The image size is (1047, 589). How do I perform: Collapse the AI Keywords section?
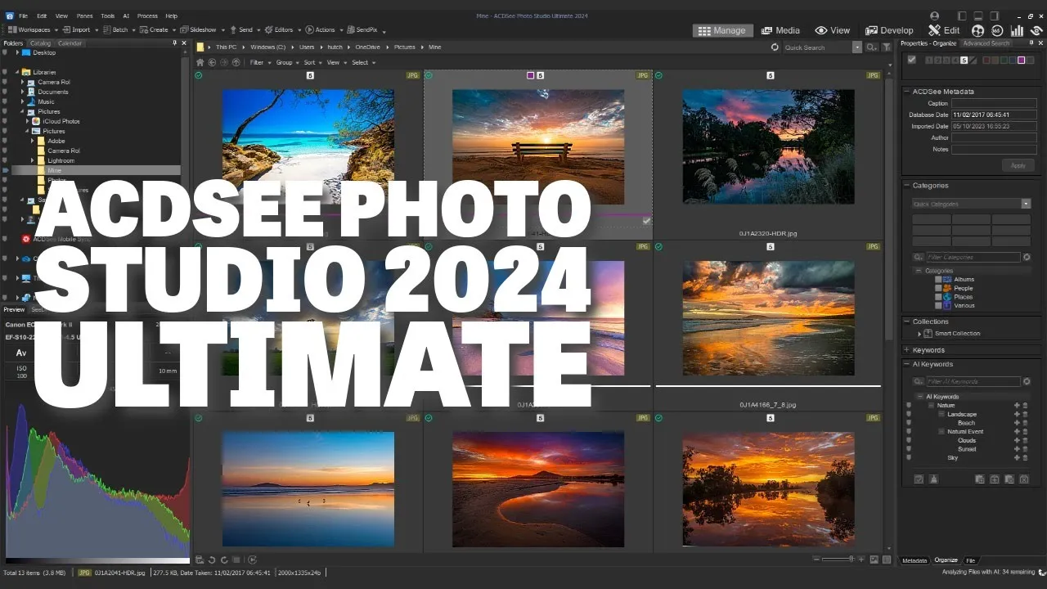click(907, 364)
